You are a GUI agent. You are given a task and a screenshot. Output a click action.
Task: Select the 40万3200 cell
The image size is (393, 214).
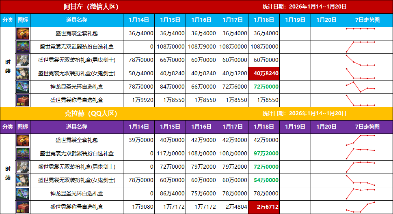[x=233, y=74]
